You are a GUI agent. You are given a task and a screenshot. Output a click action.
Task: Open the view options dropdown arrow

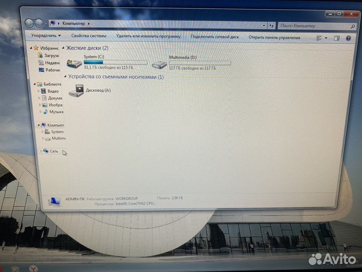326,38
